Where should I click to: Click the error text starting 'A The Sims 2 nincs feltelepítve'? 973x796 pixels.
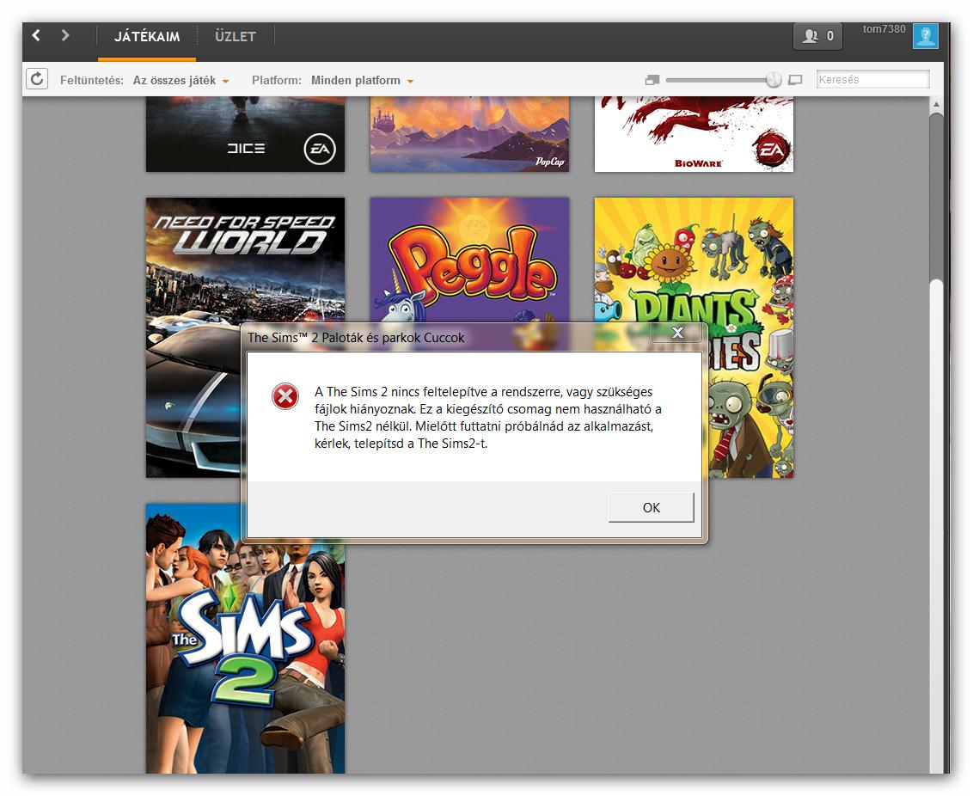[487, 418]
